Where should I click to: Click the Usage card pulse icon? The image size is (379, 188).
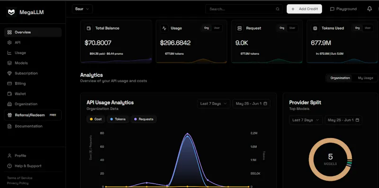(x=164, y=28)
